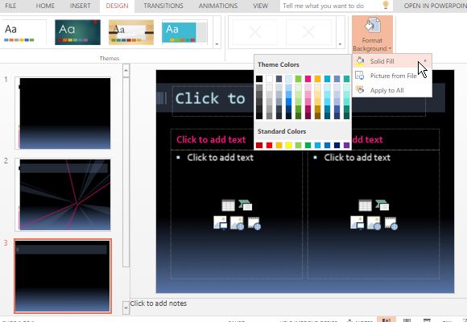The image size is (467, 322).
Task: Expand the Variants gallery dropdown arrow
Action: click(340, 44)
